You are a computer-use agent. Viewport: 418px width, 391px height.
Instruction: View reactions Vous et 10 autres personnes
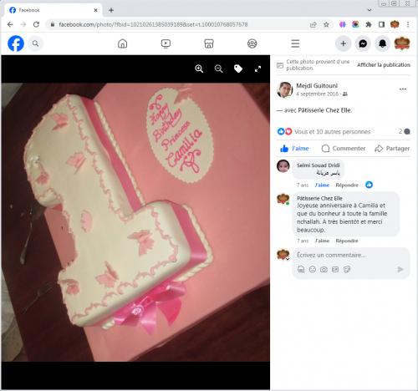tap(332, 131)
